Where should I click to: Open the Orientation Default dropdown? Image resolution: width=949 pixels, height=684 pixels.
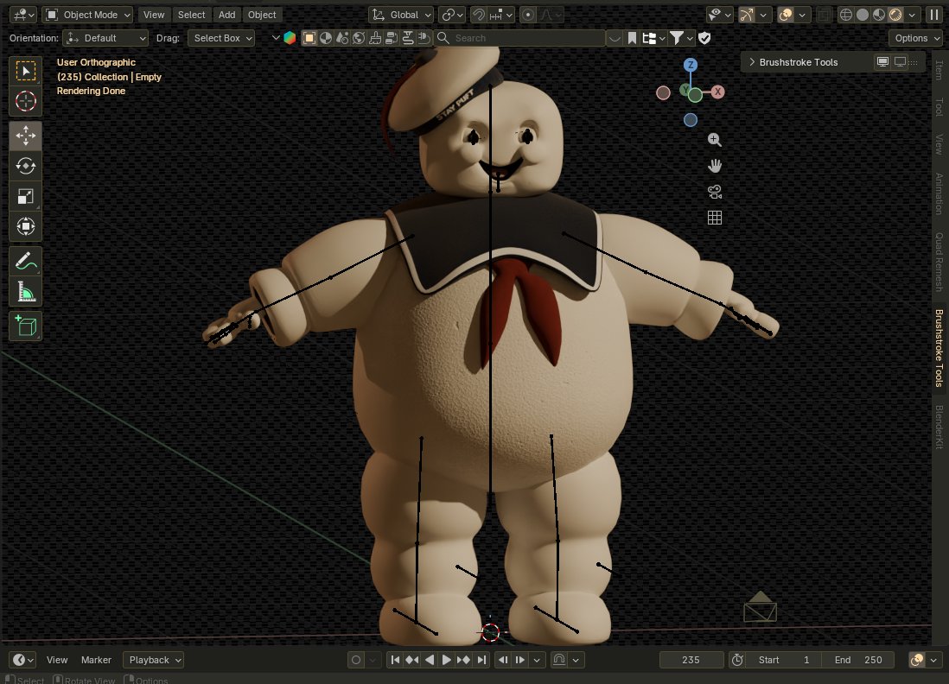tap(106, 38)
